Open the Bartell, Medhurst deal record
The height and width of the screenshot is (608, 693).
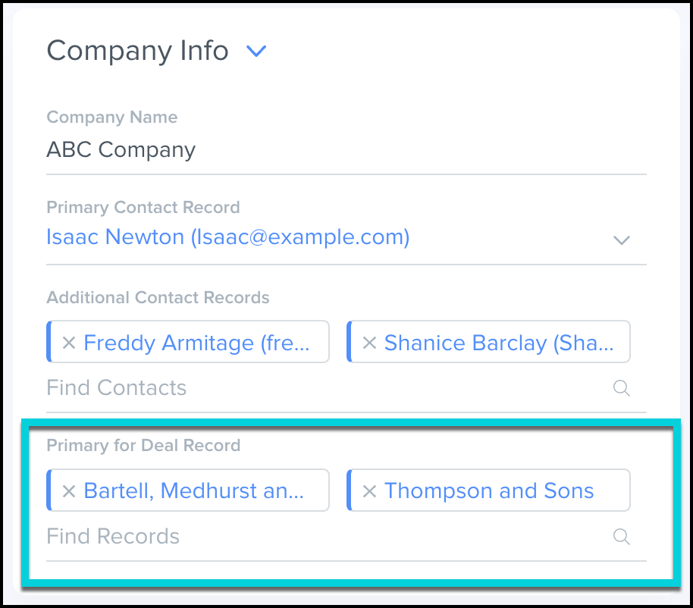tap(193, 491)
